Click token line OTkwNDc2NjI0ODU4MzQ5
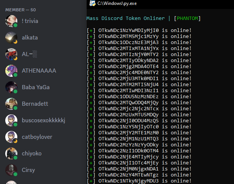Image resolution: width=234 pixels, height=184 pixels. click(x=139, y=121)
